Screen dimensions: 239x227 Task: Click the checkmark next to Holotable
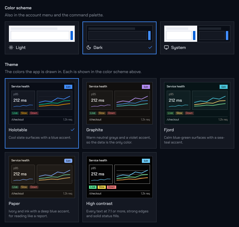click(73, 130)
